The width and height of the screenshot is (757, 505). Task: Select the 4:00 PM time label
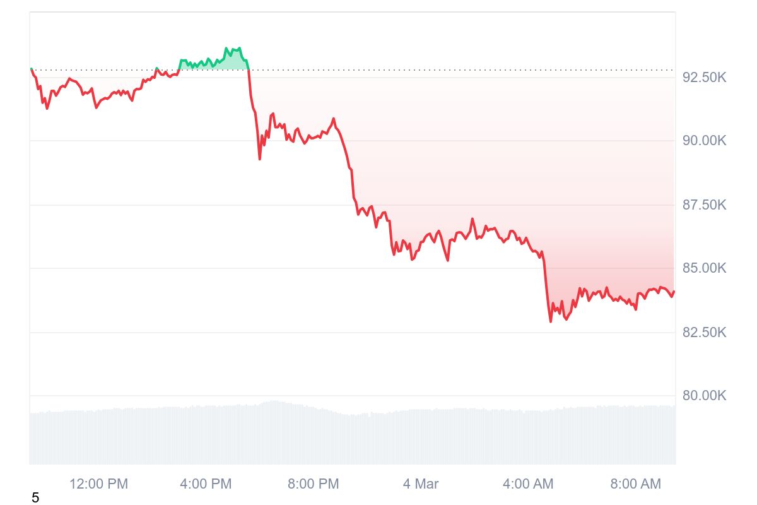(206, 484)
